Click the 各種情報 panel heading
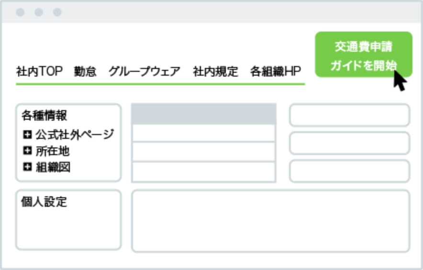The width and height of the screenshot is (423, 270). coord(44,115)
